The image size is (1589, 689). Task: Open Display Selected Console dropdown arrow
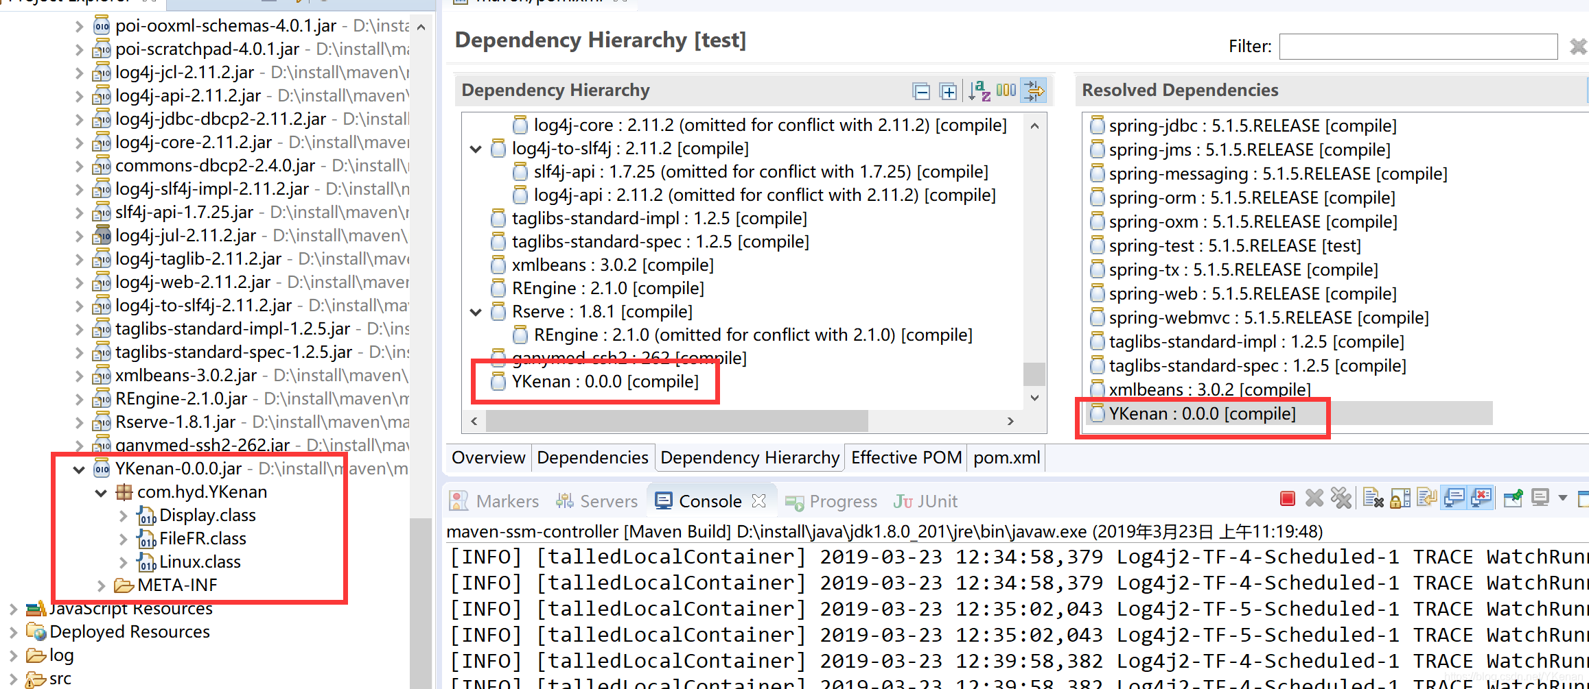[1563, 498]
